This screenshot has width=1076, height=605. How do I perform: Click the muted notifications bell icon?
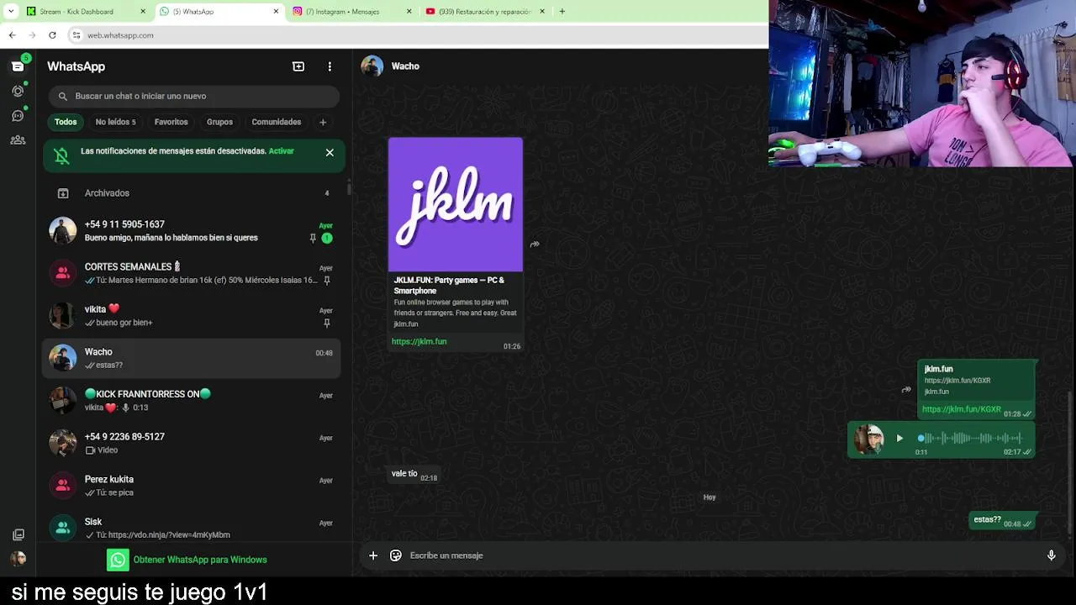point(61,155)
